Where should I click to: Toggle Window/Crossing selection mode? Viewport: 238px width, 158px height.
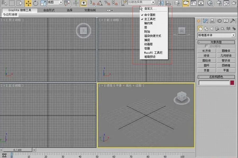pyautogui.click(x=20, y=3)
